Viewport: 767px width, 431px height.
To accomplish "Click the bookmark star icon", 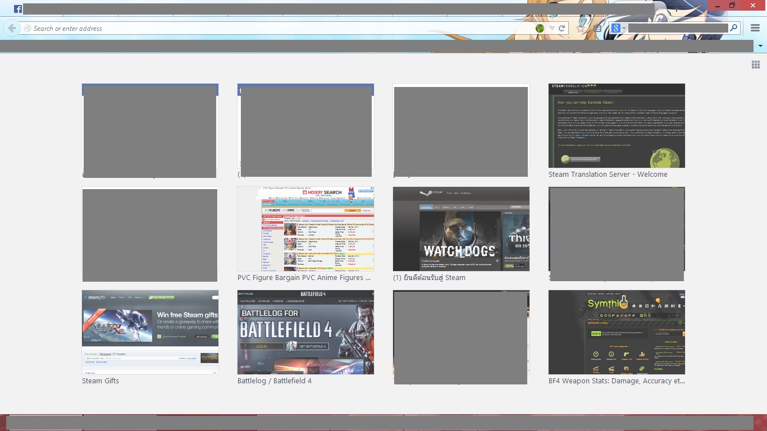I will click(581, 28).
